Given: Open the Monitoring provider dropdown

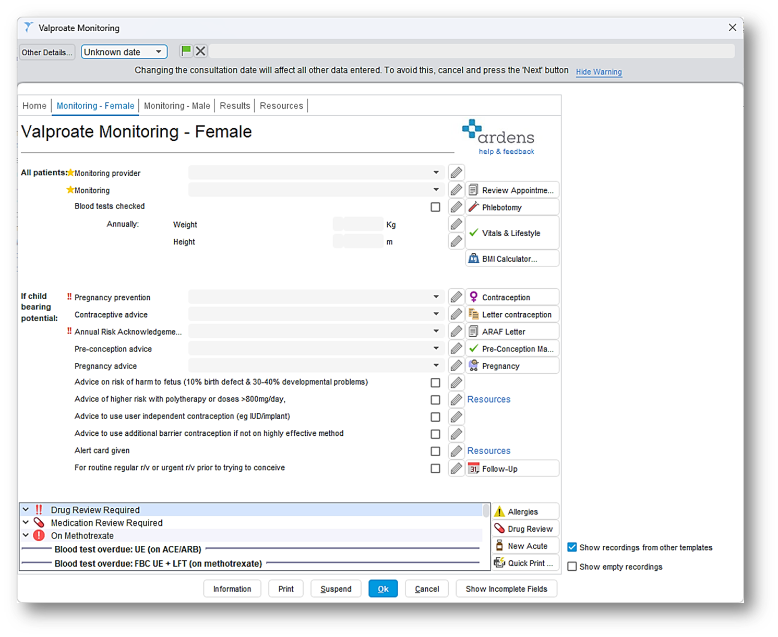Looking at the screenshot, I should [x=316, y=173].
